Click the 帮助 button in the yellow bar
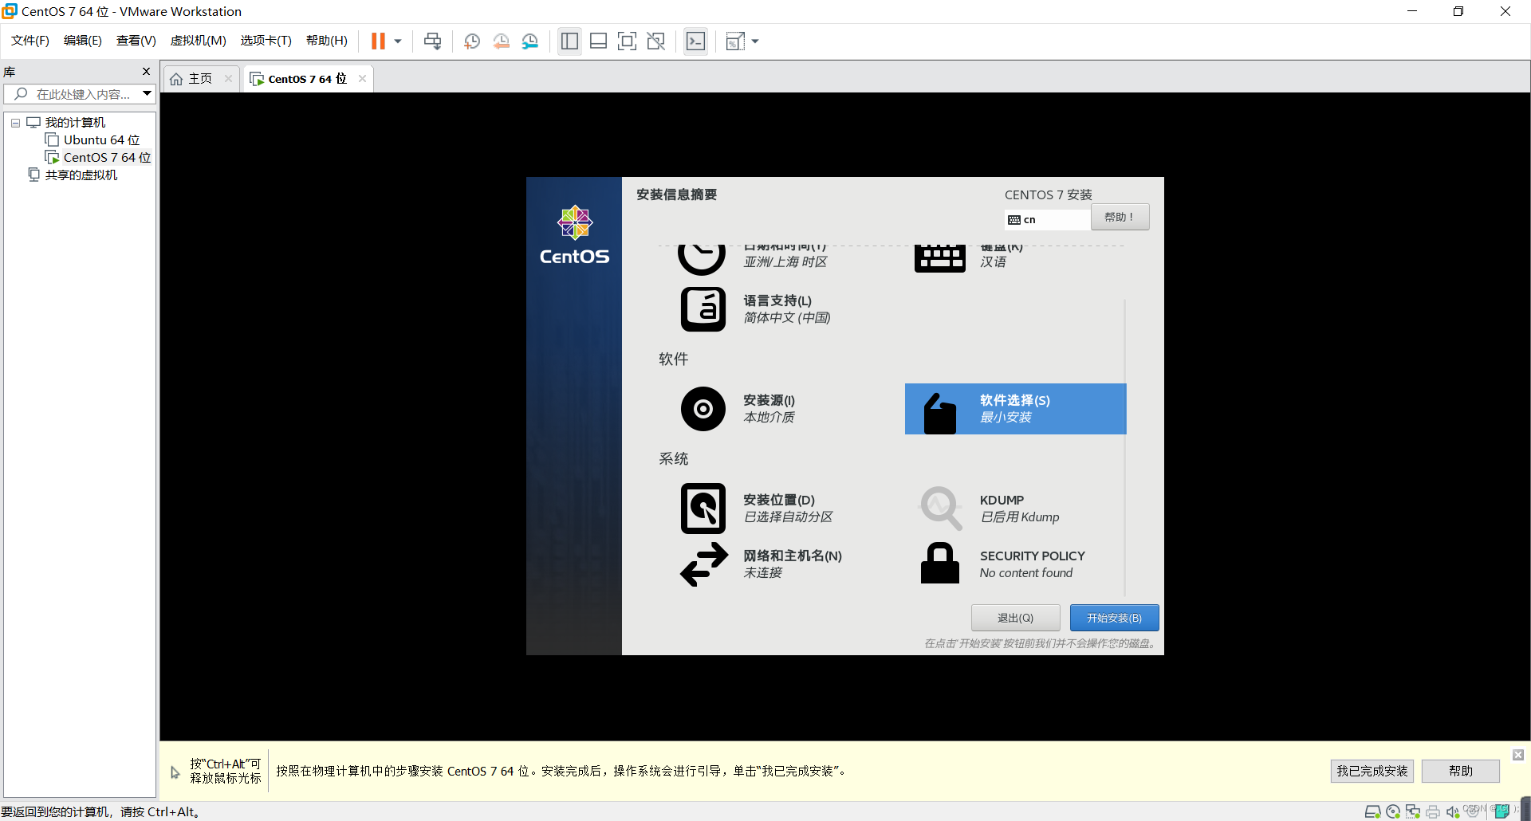The height and width of the screenshot is (821, 1531). 1461,771
